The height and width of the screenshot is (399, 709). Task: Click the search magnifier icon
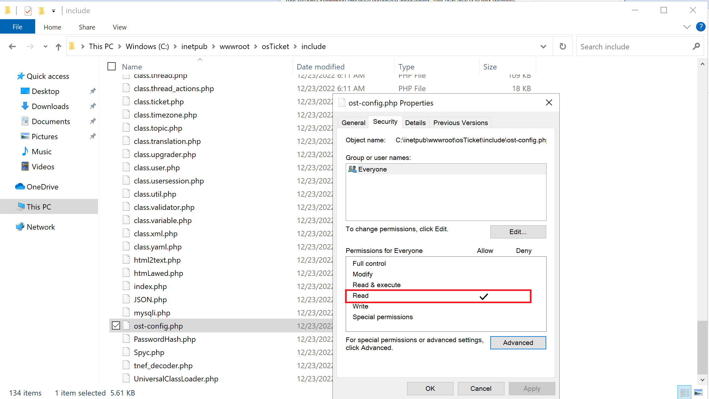pos(696,46)
